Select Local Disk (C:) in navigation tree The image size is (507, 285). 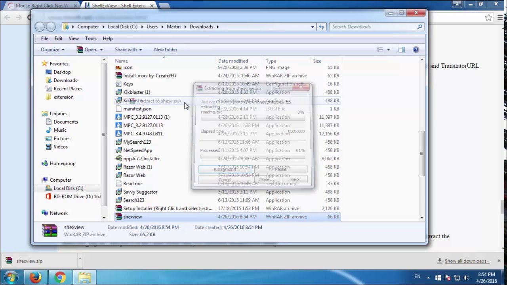[69, 188]
